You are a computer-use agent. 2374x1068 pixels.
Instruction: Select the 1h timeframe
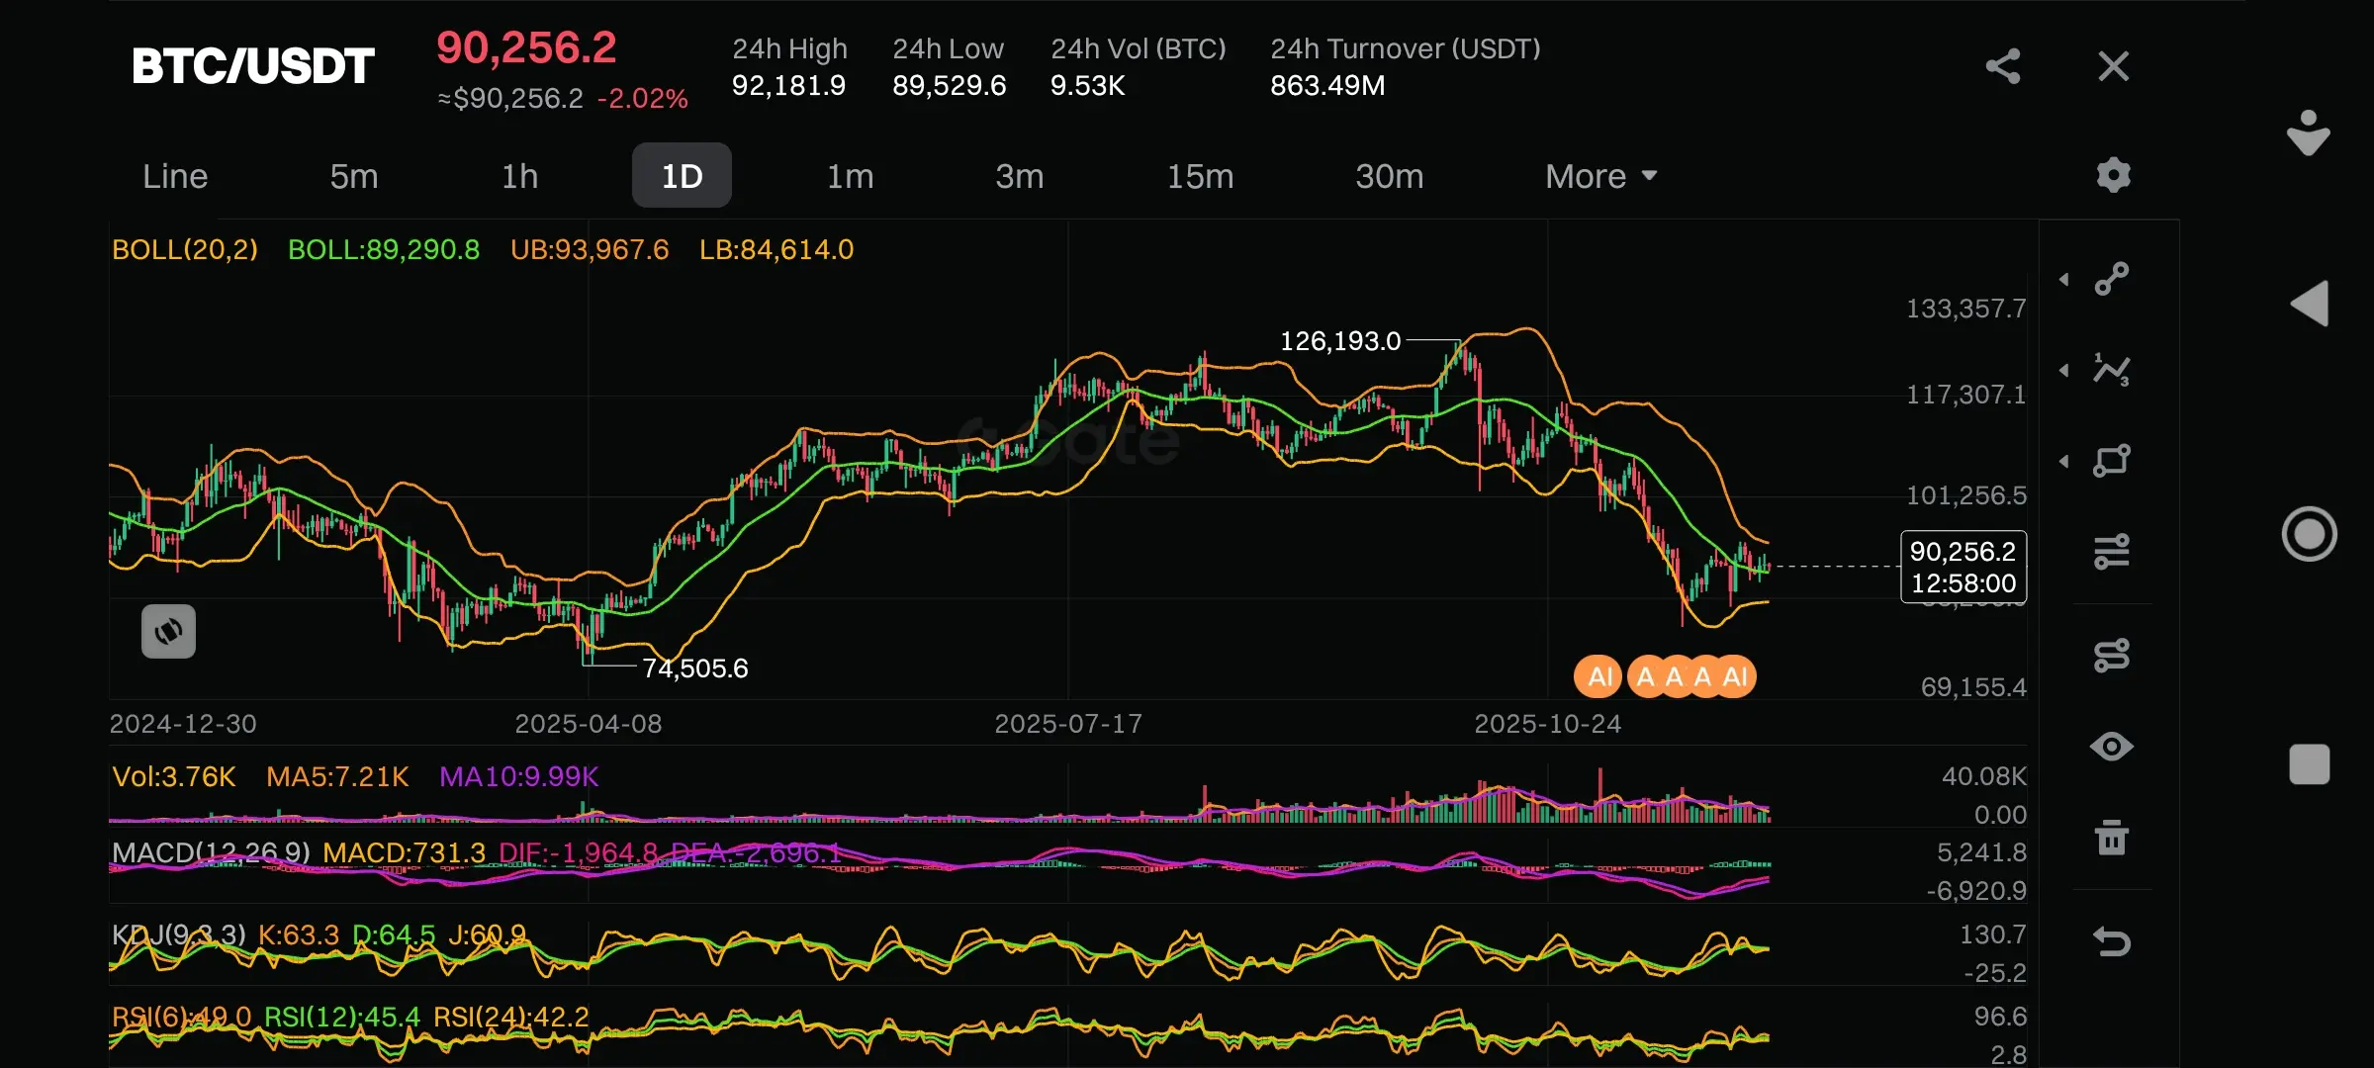pyautogui.click(x=519, y=176)
